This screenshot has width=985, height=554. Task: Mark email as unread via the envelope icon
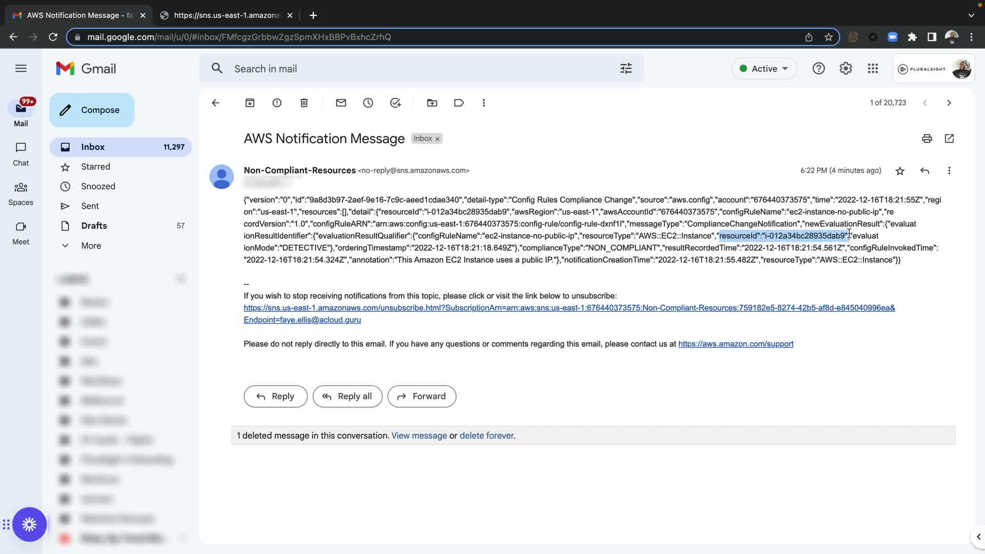click(341, 103)
